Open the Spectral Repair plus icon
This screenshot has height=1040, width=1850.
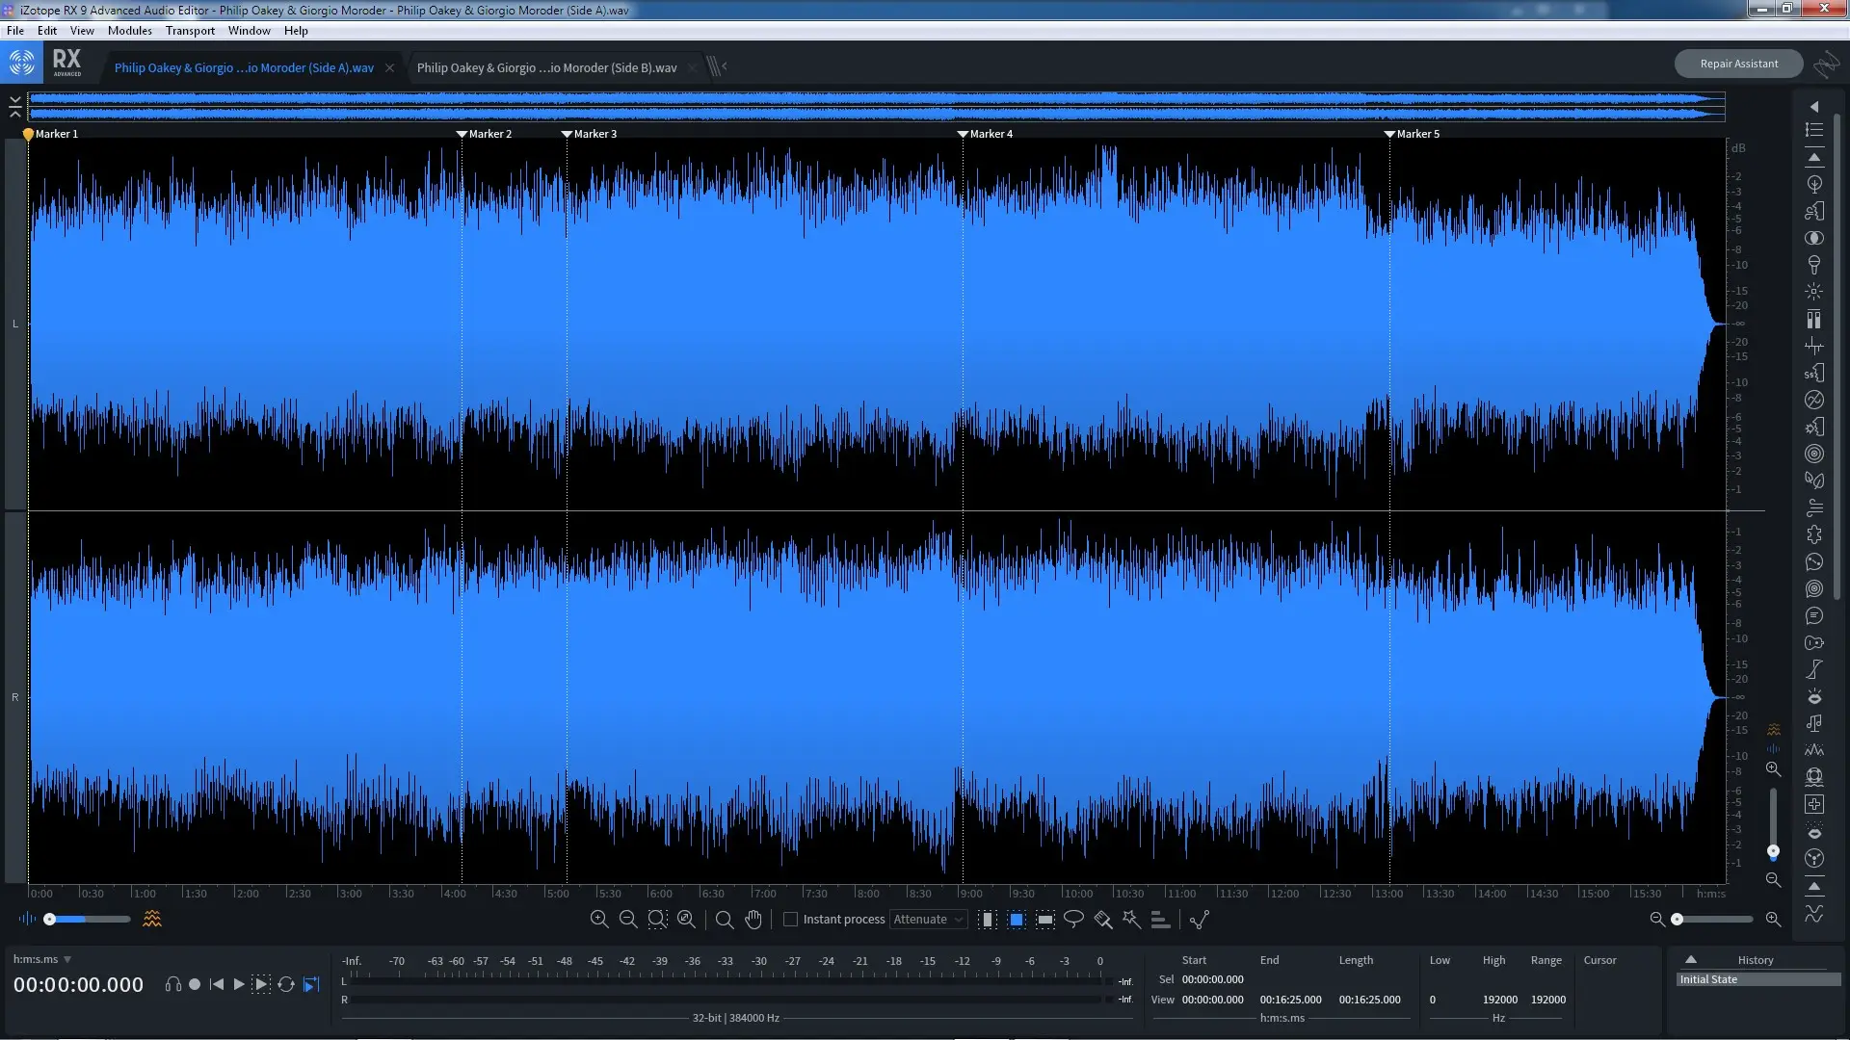click(x=1814, y=804)
